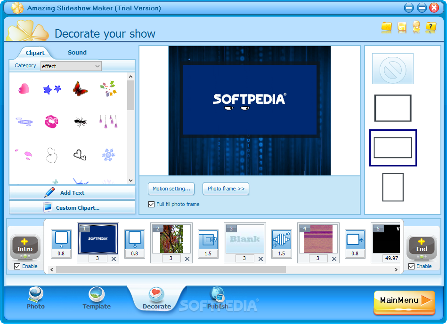Remove the Blank slide 3

coord(260,259)
